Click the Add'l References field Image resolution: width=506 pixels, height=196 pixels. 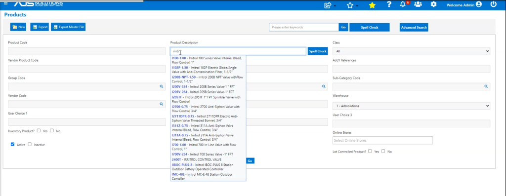pyautogui.click(x=411, y=69)
